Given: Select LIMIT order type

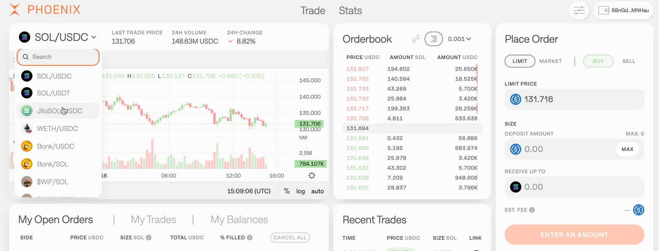Looking at the screenshot, I should pyautogui.click(x=520, y=61).
